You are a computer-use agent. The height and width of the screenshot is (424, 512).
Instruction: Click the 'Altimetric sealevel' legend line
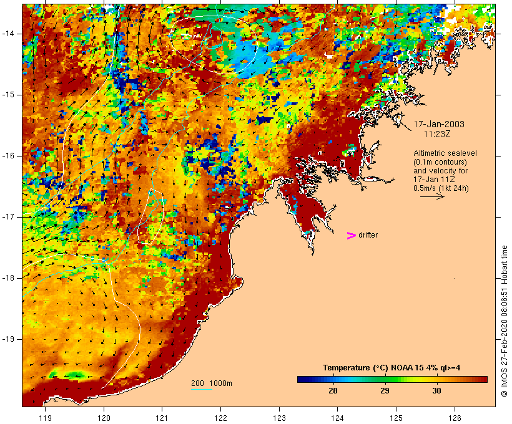click(445, 153)
